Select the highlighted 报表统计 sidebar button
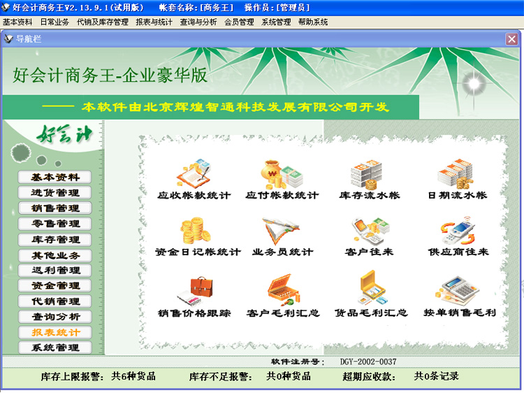The image size is (524, 393). [x=54, y=332]
